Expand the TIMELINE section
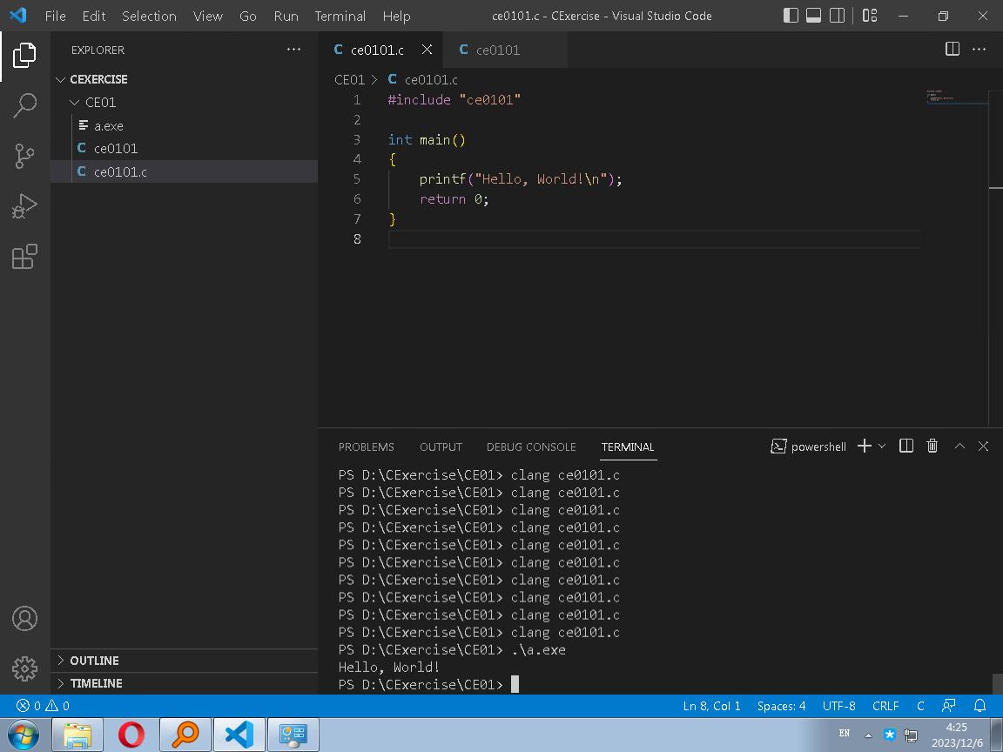Screen dimensions: 1003x752 click(x=96, y=683)
